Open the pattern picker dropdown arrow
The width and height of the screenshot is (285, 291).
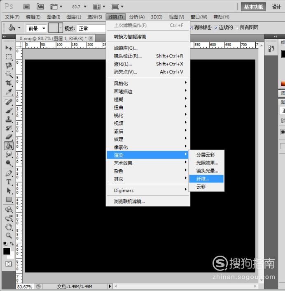point(61,28)
